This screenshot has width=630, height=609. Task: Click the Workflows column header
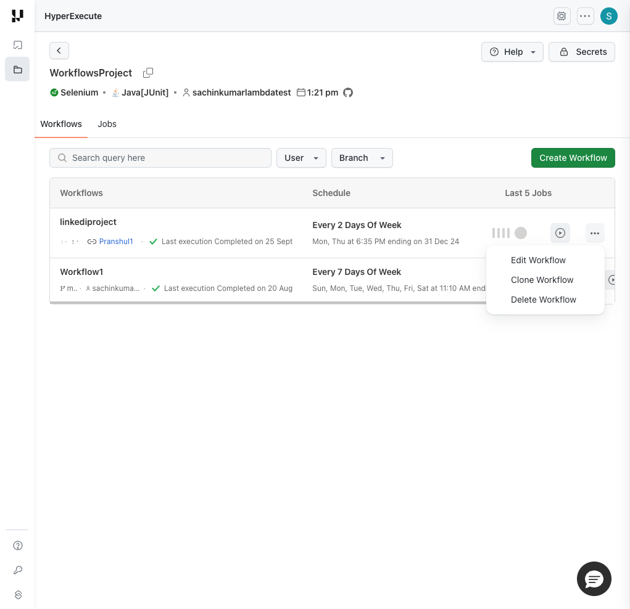[81, 193]
